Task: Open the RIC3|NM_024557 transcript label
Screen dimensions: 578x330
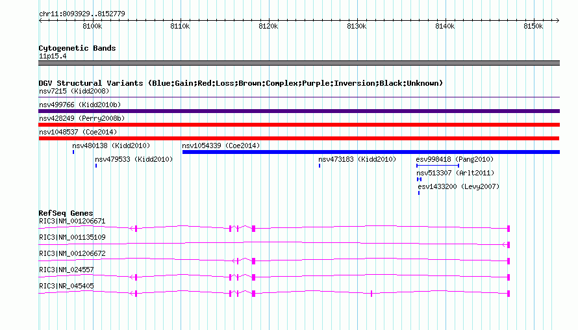Action: [x=66, y=270]
